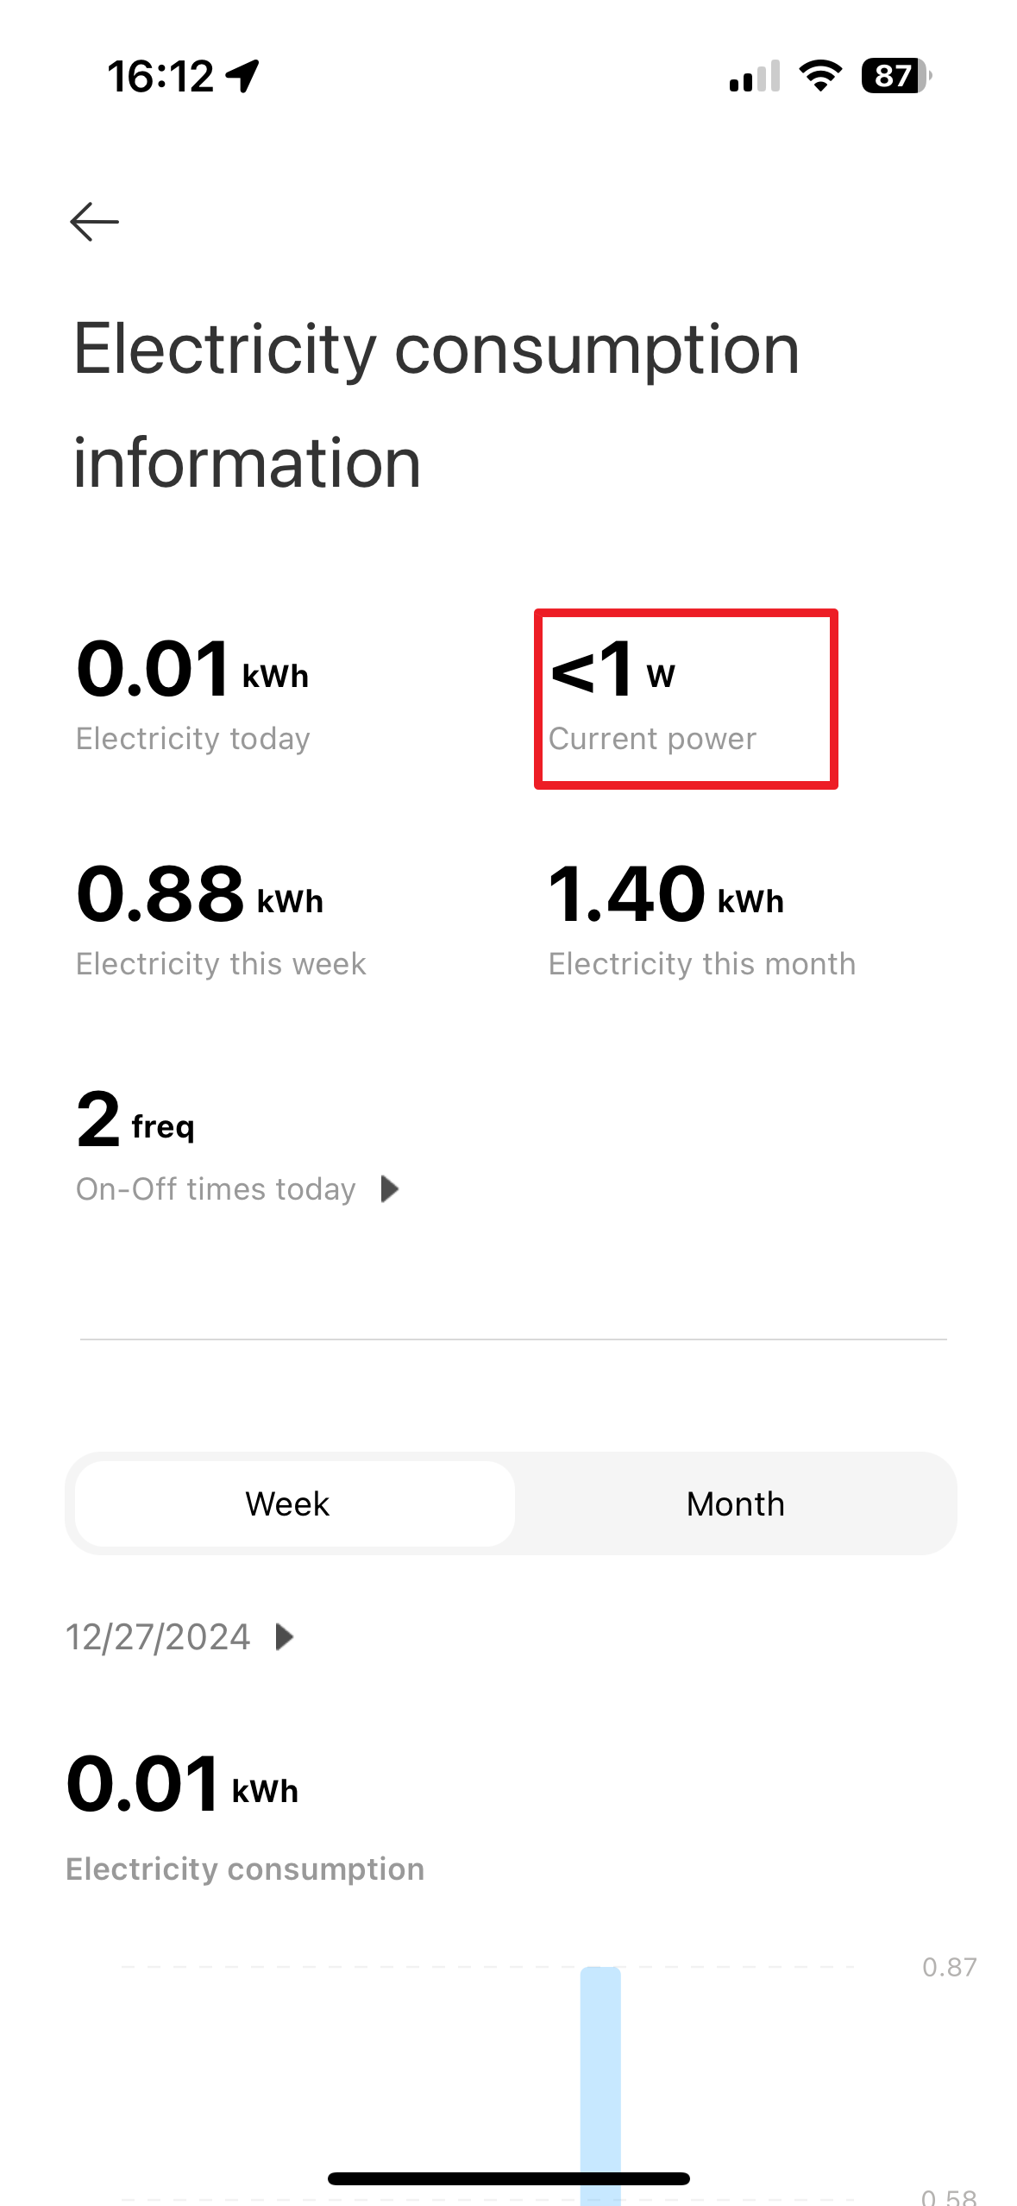Switch to the Month tab

coord(735,1503)
